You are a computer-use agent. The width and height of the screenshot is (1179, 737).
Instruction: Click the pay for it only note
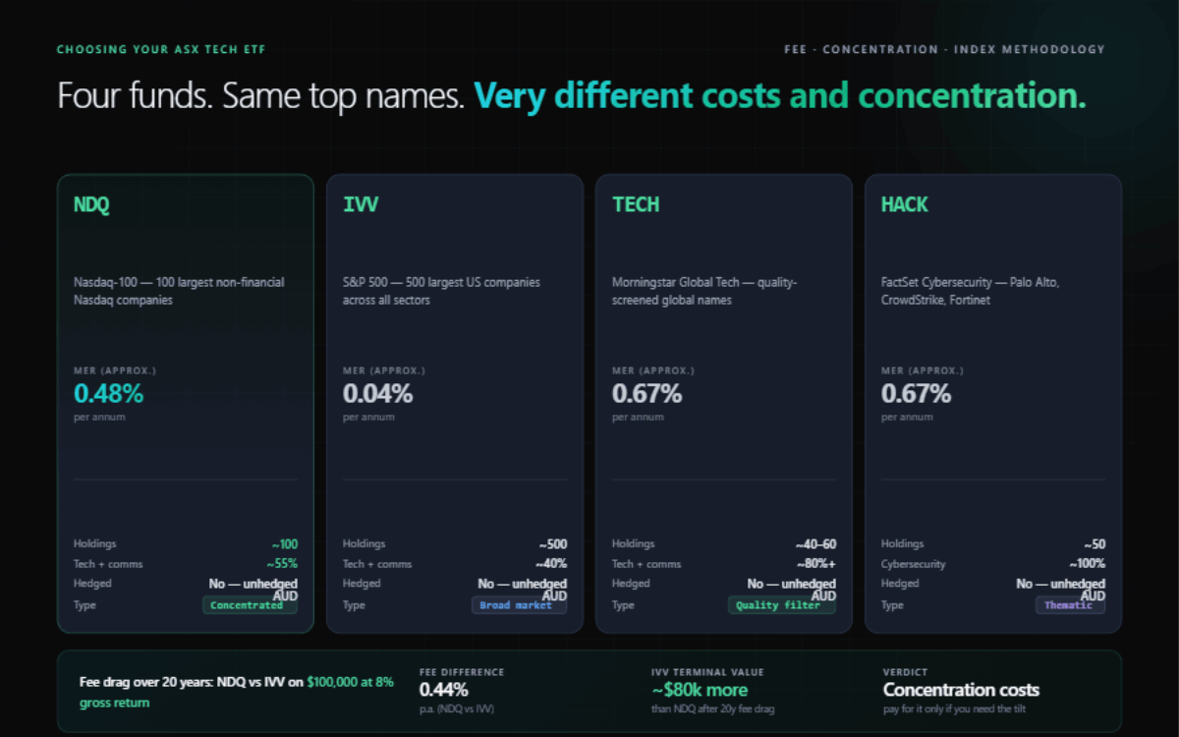(x=956, y=709)
